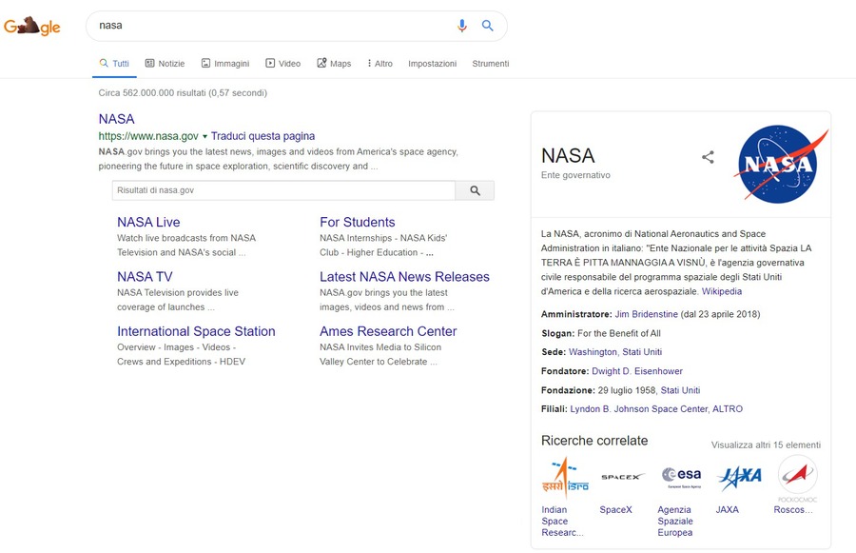Open the NASA TV sitelink
Image resolution: width=856 pixels, height=553 pixels.
[145, 276]
